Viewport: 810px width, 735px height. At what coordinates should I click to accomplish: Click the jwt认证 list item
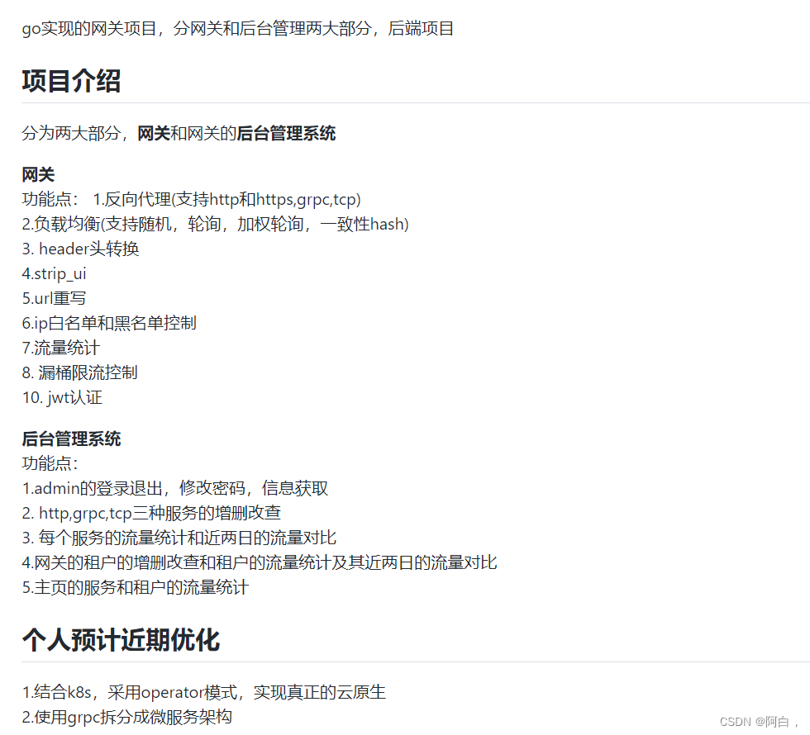coord(62,397)
